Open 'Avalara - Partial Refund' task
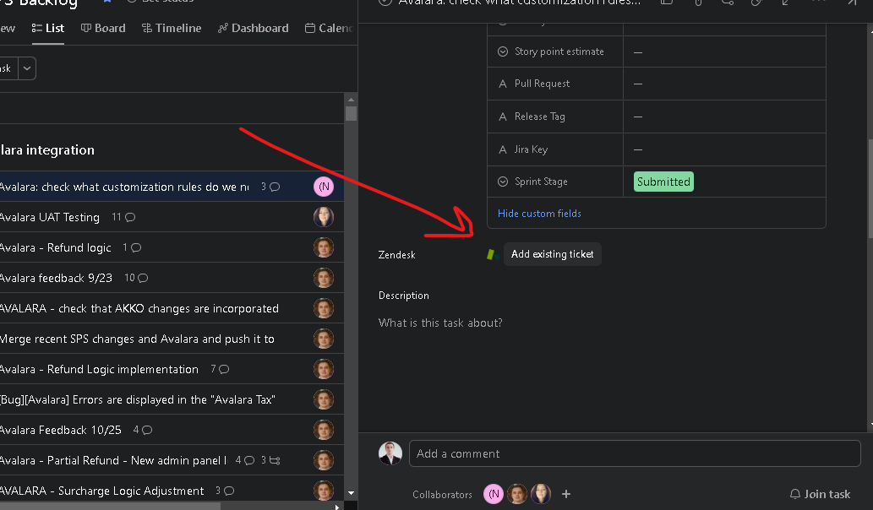This screenshot has width=873, height=510. click(113, 460)
